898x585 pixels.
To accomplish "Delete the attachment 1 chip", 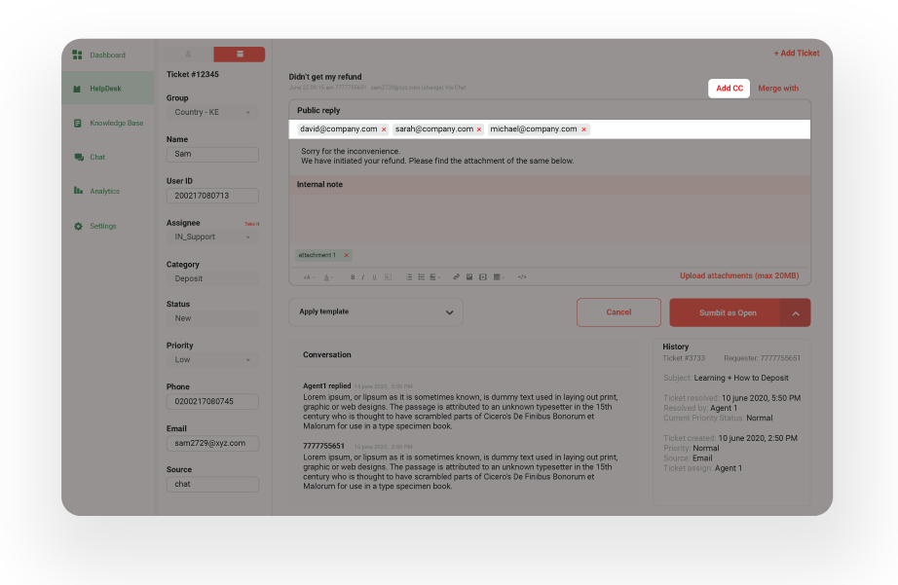I will pos(346,255).
